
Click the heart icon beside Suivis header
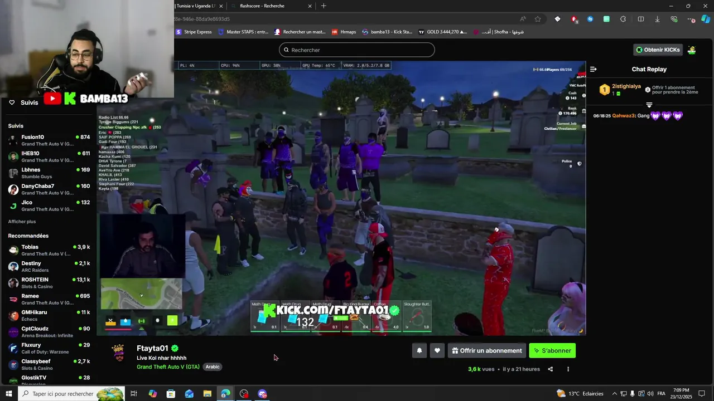coord(12,102)
